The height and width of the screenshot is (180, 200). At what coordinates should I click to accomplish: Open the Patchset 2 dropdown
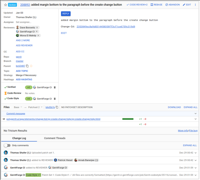35,107
